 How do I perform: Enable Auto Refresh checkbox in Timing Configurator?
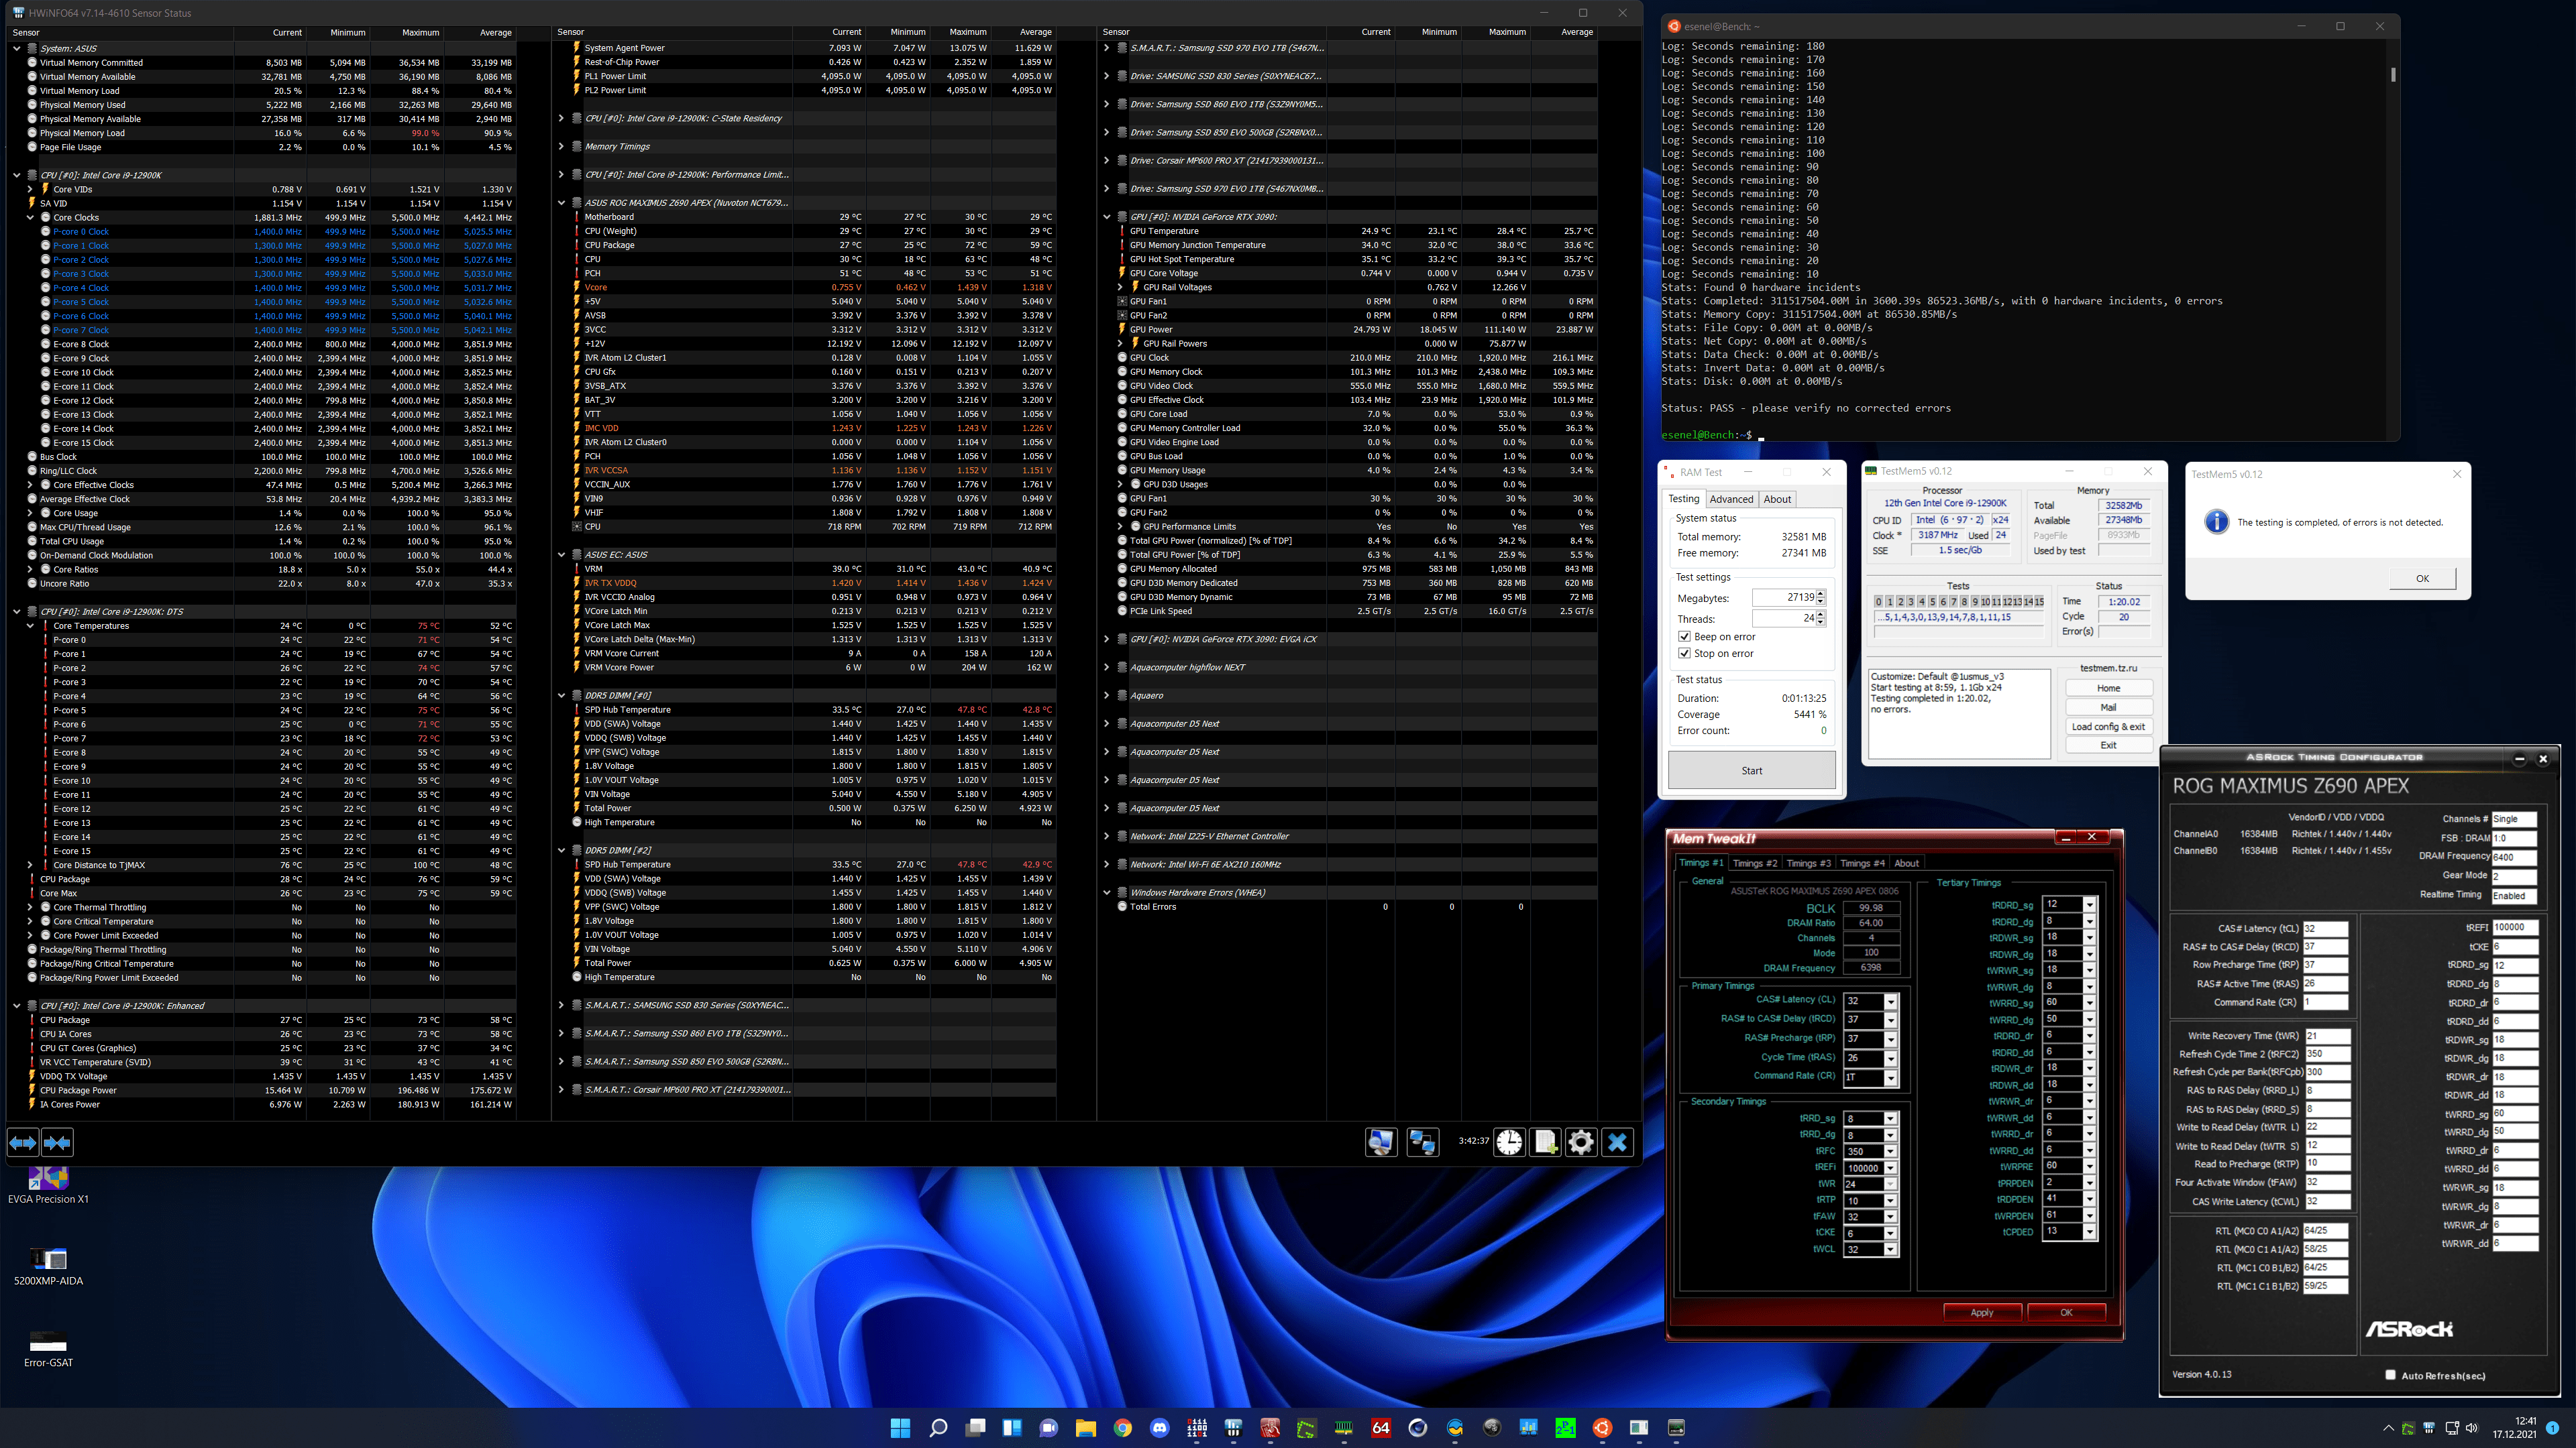(2390, 1375)
